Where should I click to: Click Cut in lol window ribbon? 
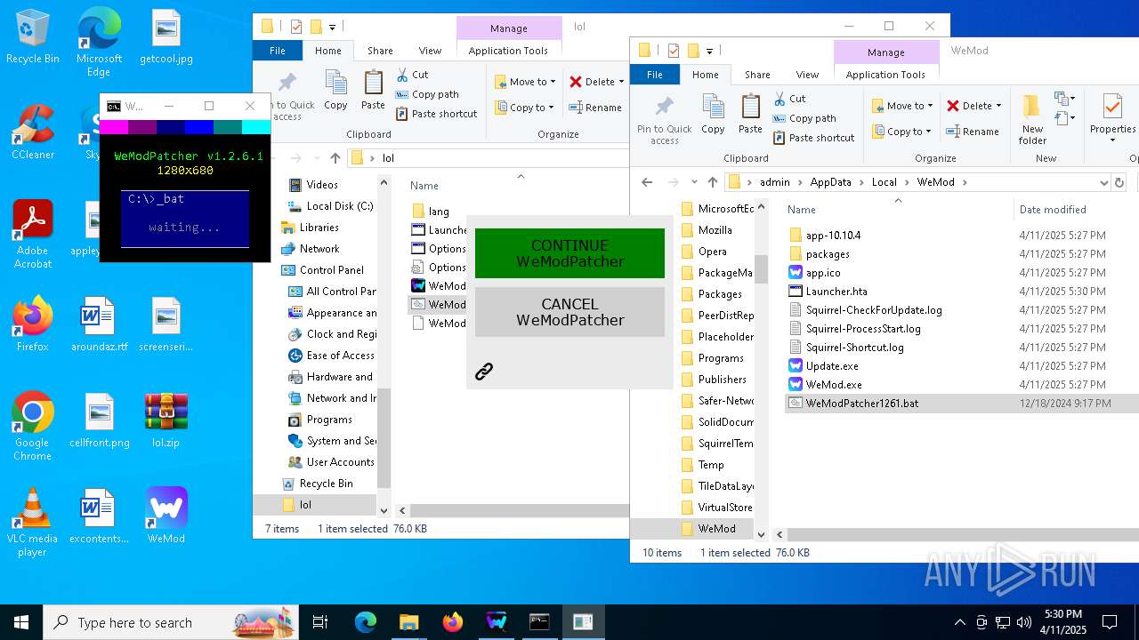tap(412, 75)
